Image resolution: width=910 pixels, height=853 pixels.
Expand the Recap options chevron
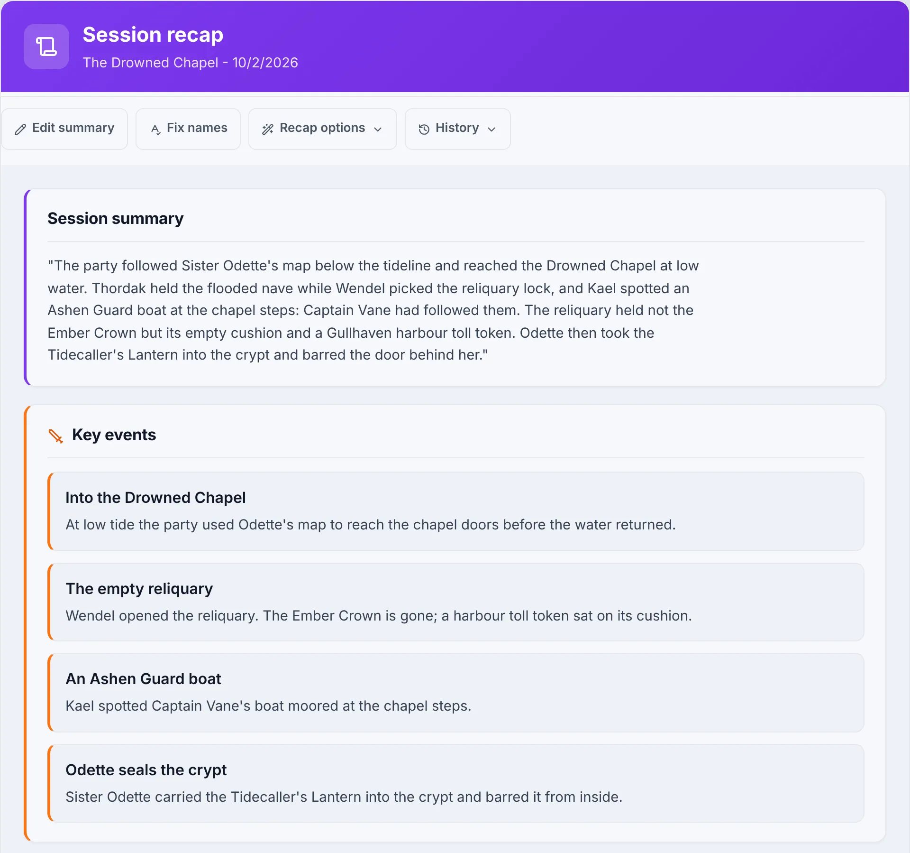click(x=378, y=129)
